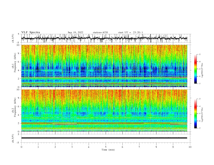Click the "4" kHz tick on ch.2 axis
This screenshot has height=165, width=214.
tap(19, 115)
